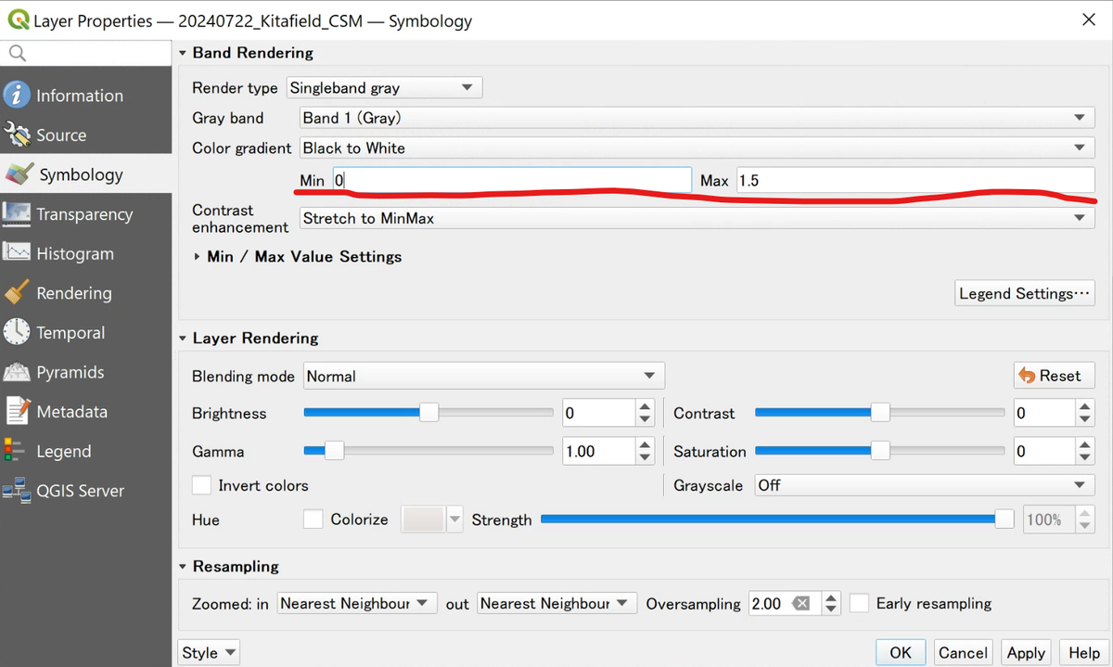Image resolution: width=1113 pixels, height=667 pixels.
Task: Click the Hue Strength slider
Action: [x=777, y=519]
